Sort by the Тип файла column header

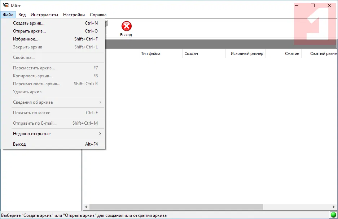tap(161, 53)
